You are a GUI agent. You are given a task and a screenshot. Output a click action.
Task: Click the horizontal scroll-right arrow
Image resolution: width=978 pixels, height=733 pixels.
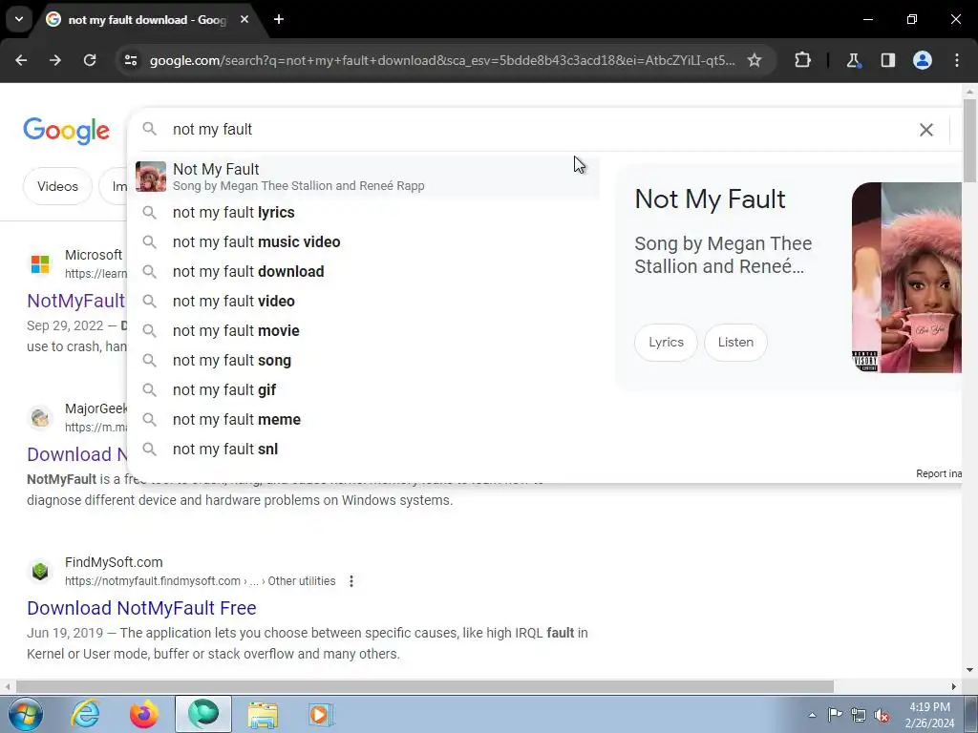coord(954,686)
